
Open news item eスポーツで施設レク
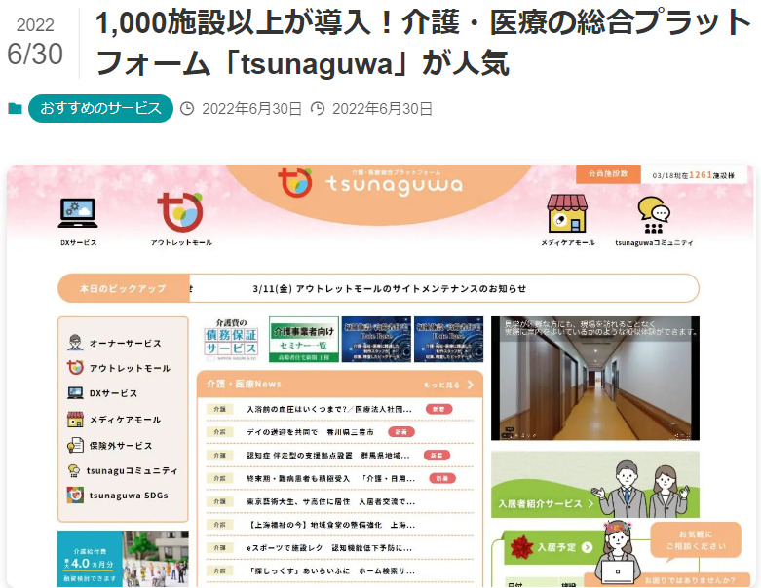point(329,548)
